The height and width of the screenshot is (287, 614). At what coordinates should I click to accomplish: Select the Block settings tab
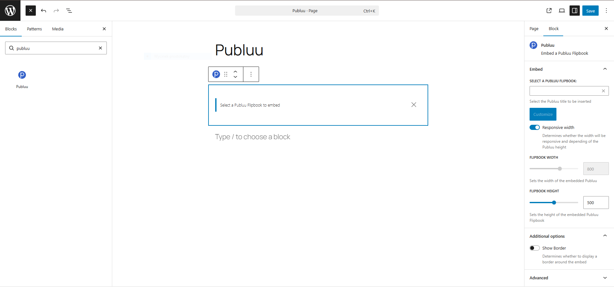click(x=554, y=28)
